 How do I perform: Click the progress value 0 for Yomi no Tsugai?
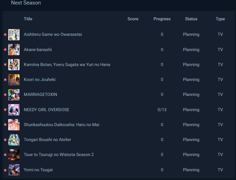(x=162, y=170)
